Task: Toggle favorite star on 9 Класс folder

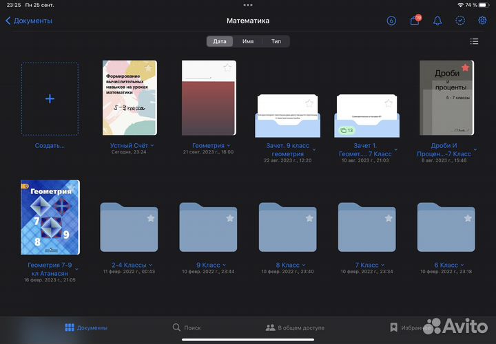Action: click(229, 218)
